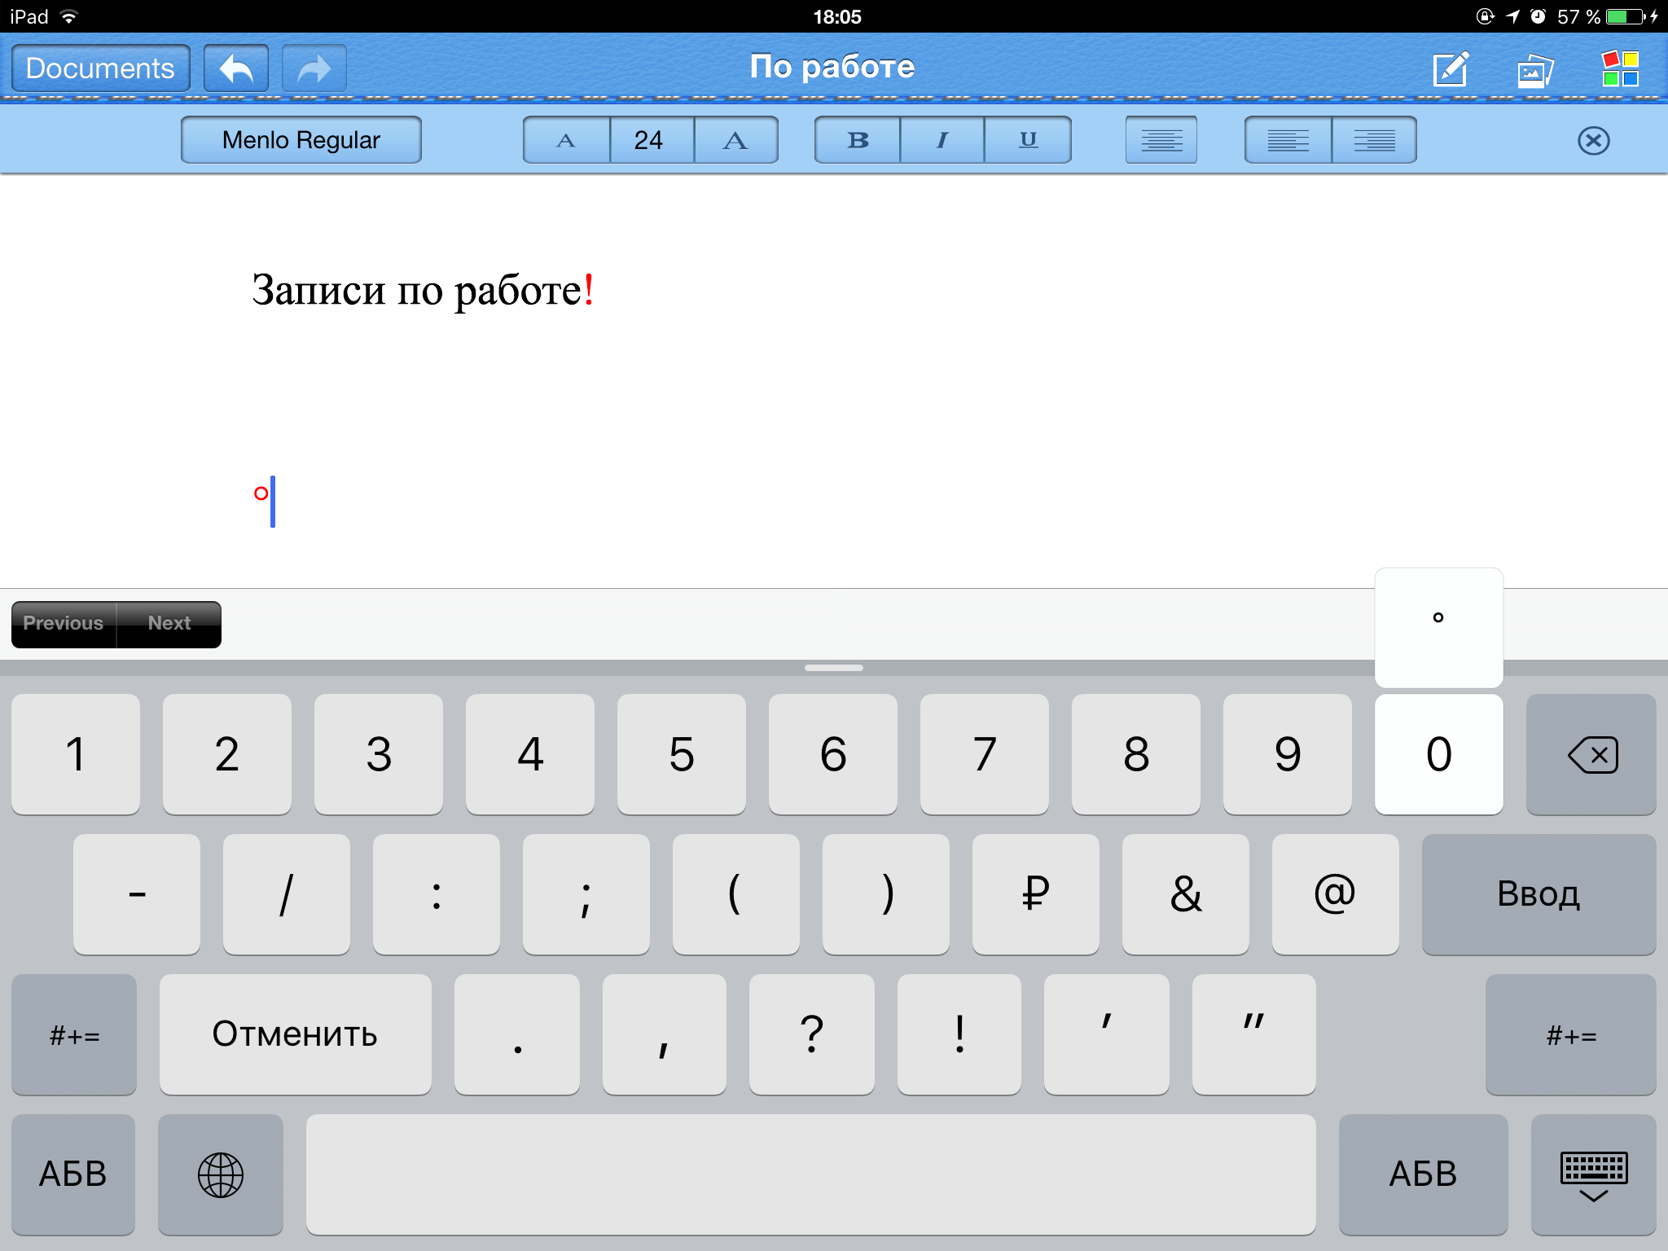Select center text alignment
The image size is (1668, 1251).
1161,140
